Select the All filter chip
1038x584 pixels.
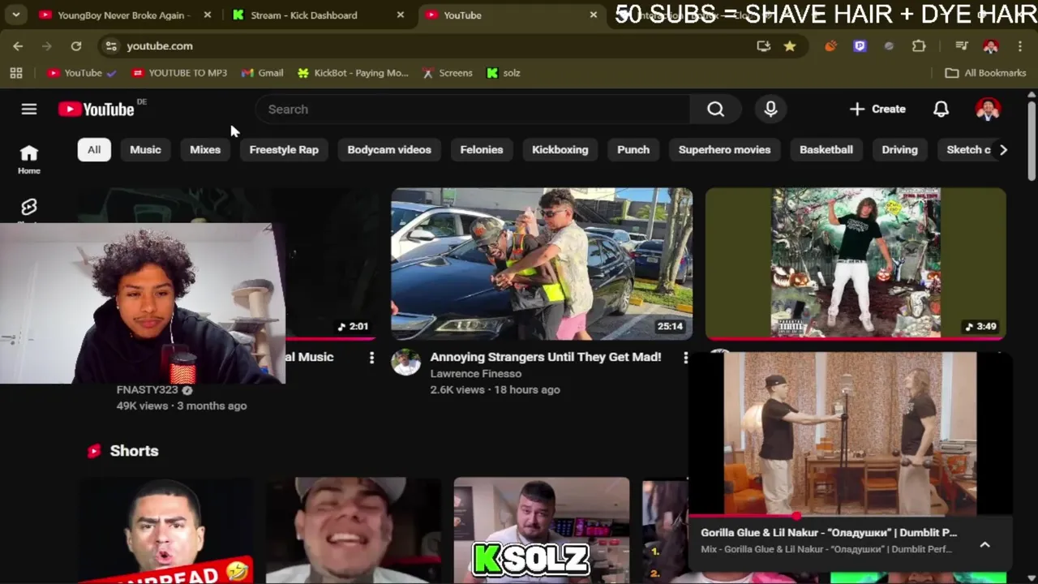point(94,149)
